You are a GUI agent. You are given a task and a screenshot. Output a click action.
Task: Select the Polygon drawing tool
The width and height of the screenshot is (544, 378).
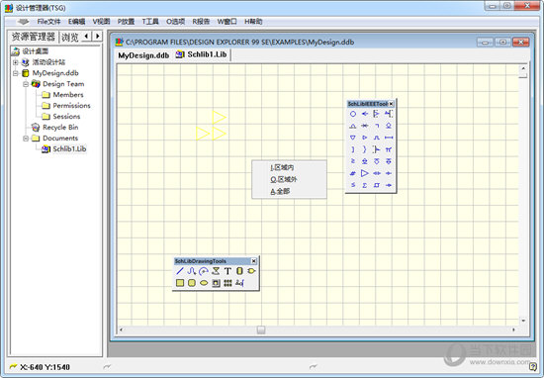coord(216,271)
